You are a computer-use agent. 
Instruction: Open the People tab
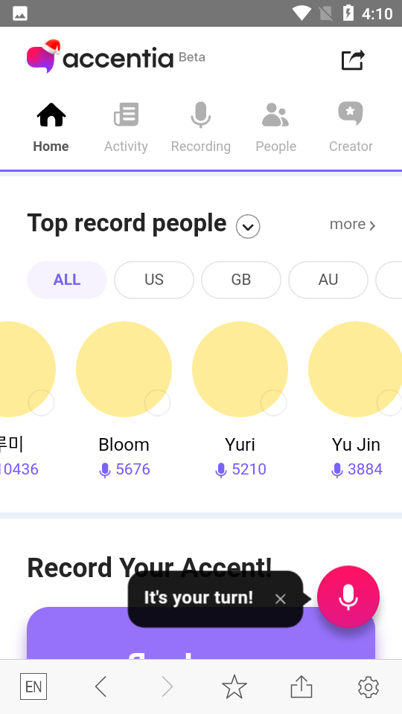coord(275,127)
